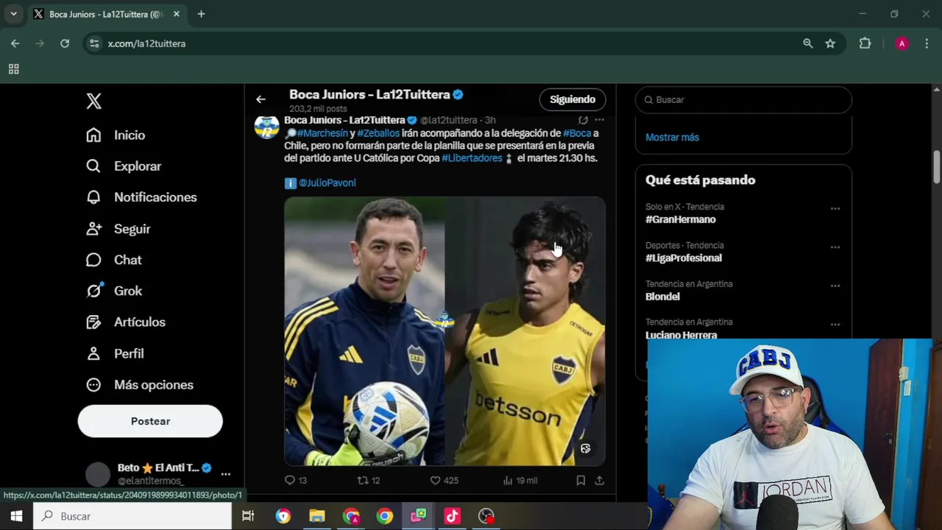Click the X logo in sidebar
Viewport: 942px width, 530px height.
(x=93, y=101)
